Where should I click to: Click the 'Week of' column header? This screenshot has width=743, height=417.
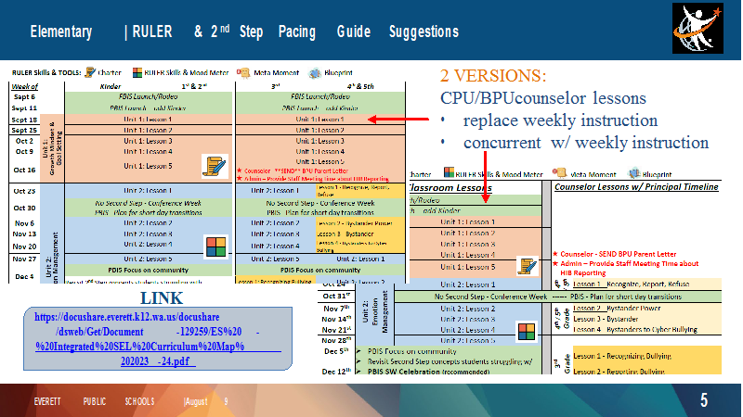(x=25, y=86)
